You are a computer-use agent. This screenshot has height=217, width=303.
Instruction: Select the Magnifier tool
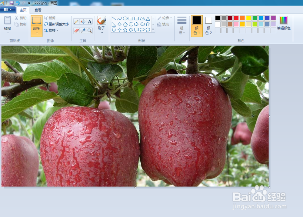pyautogui.click(x=90, y=31)
